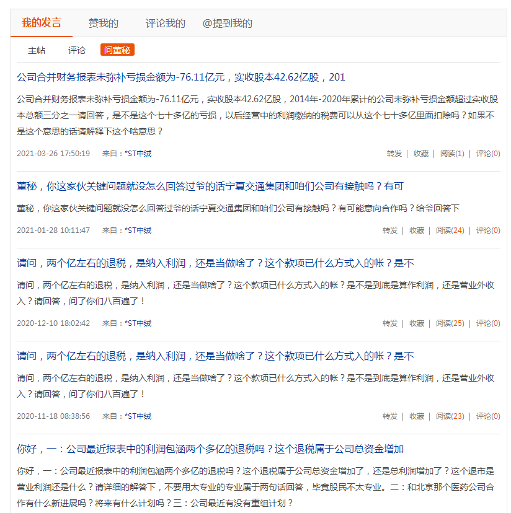Click *ST中绒 source link on 2020-11-18 post
Image resolution: width=511 pixels, height=513 pixels.
(x=138, y=416)
